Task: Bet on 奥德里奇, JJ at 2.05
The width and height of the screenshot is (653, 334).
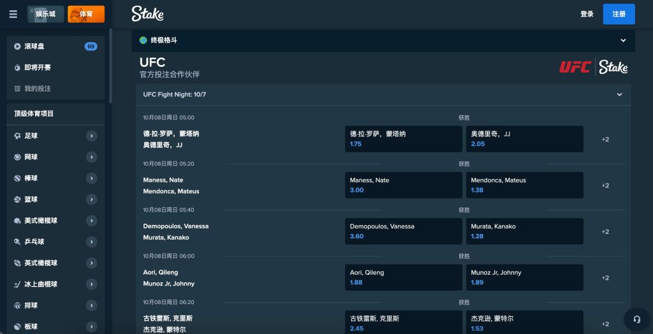Action: point(525,139)
